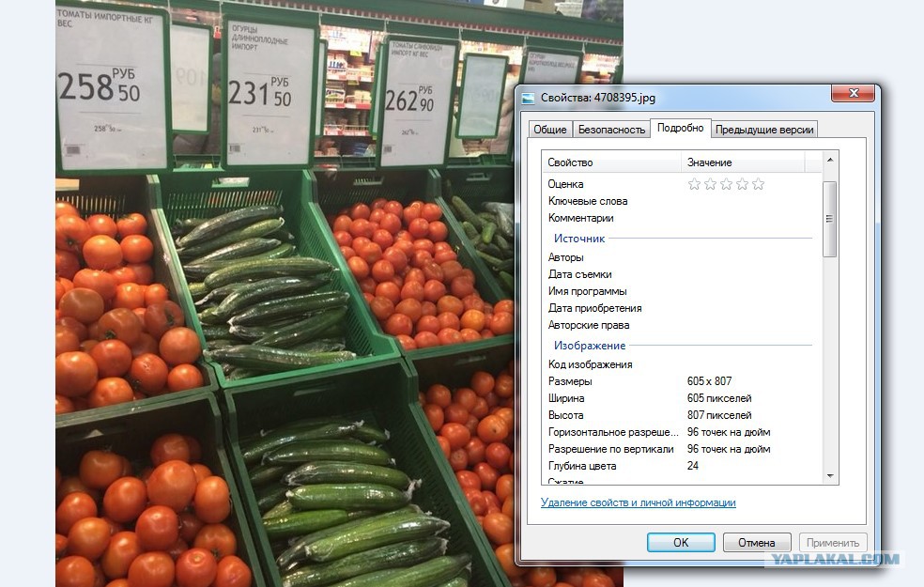This screenshot has width=924, height=587.
Task: Click the vertical scrollbar thumb in properties list
Action: pyautogui.click(x=830, y=219)
